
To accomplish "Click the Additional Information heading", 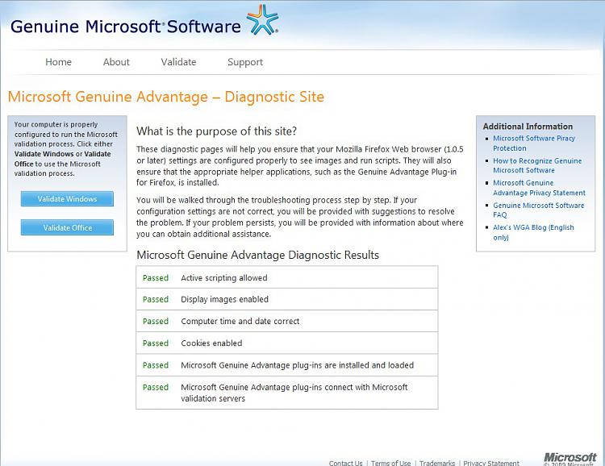I will click(x=528, y=126).
